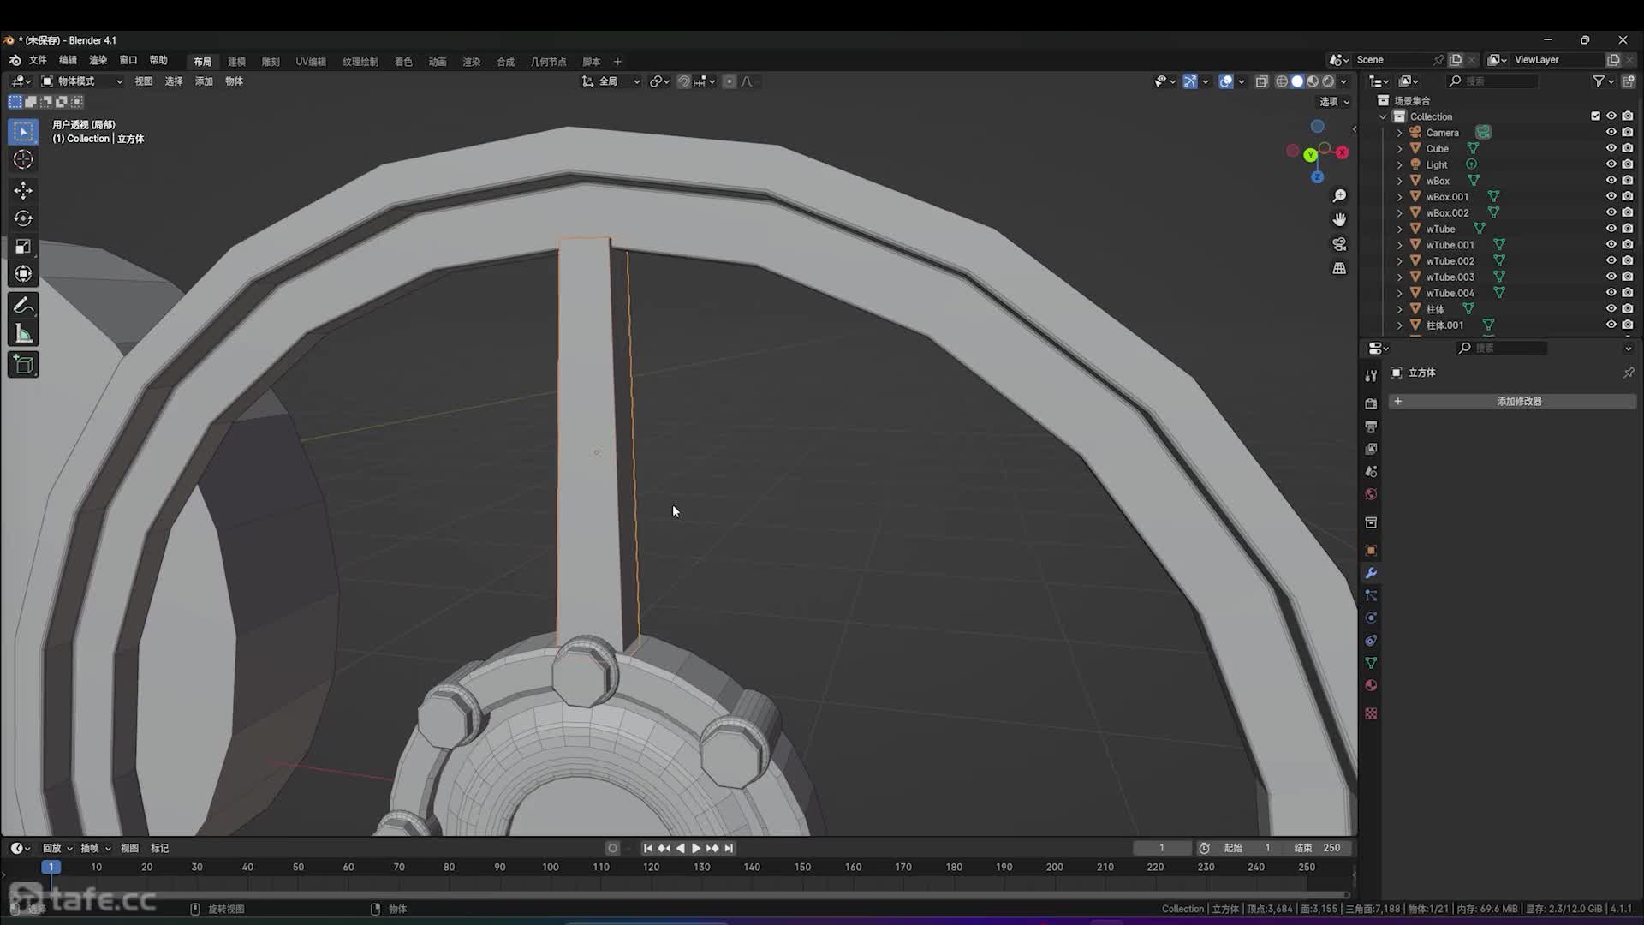Click the outliner search field

click(x=1494, y=81)
